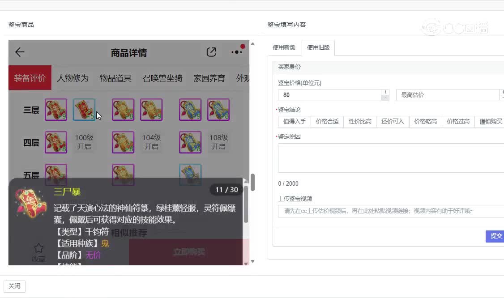Click the 104级 开启 locked slot
The image size is (504, 298).
pyautogui.click(x=151, y=142)
